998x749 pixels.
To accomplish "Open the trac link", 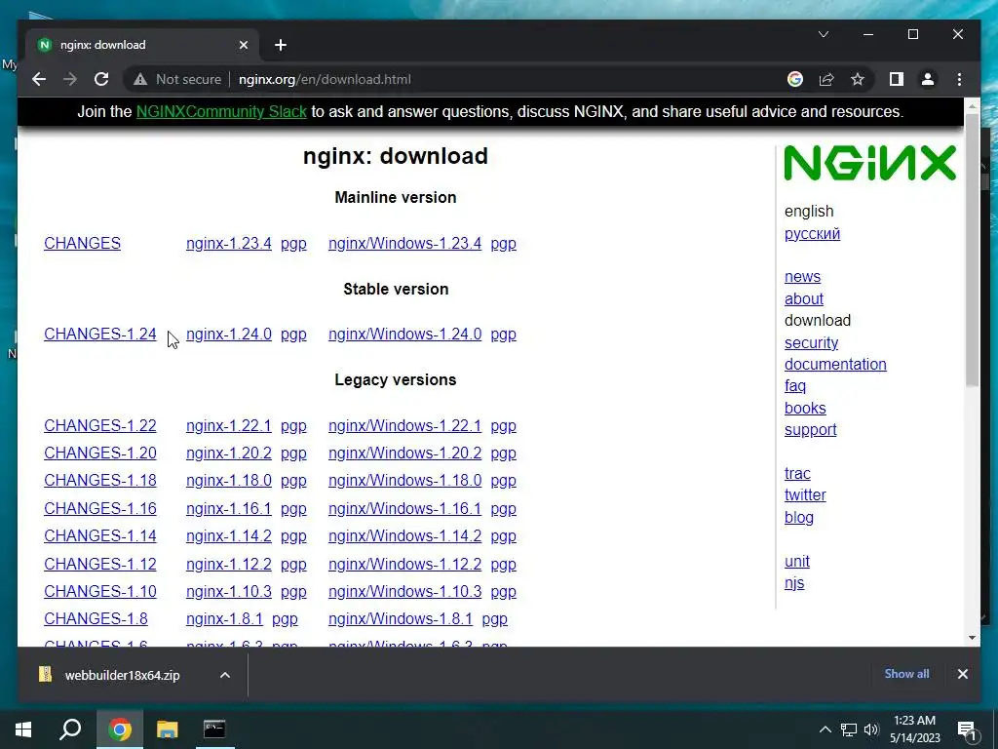I will 797,473.
